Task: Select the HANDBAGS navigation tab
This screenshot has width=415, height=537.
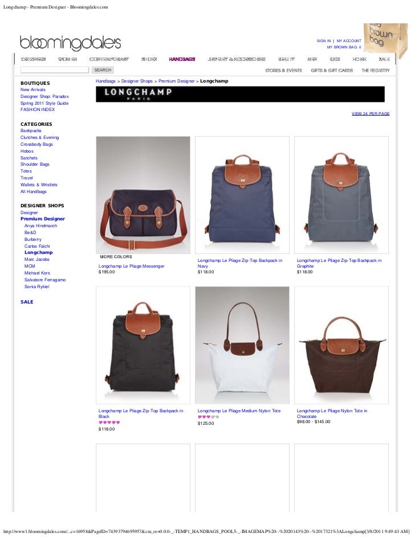Action: (182, 59)
